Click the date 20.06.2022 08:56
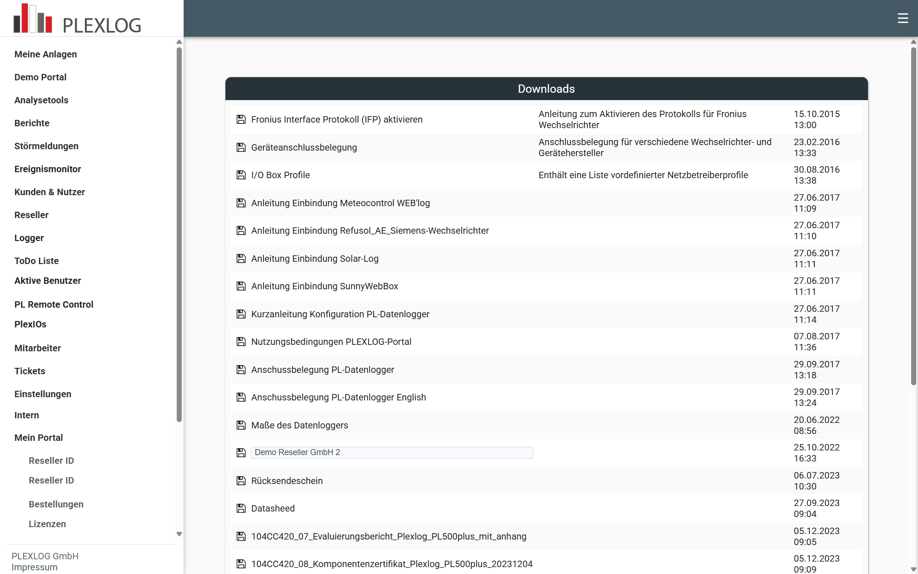Image resolution: width=918 pixels, height=574 pixels. (817, 425)
